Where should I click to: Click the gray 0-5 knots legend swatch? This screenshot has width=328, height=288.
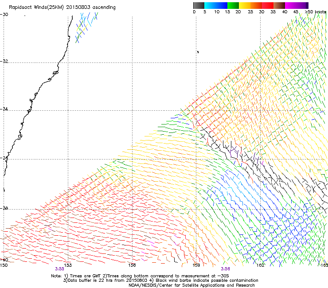tap(199, 5)
